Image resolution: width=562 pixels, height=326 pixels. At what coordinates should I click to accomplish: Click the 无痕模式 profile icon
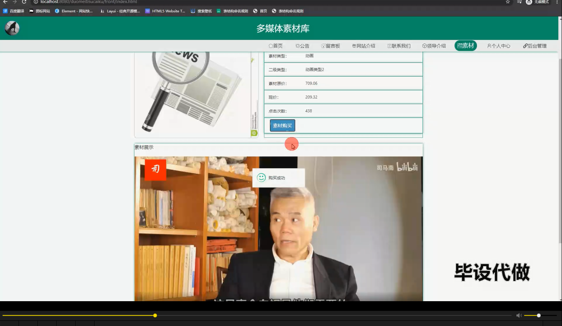(529, 2)
